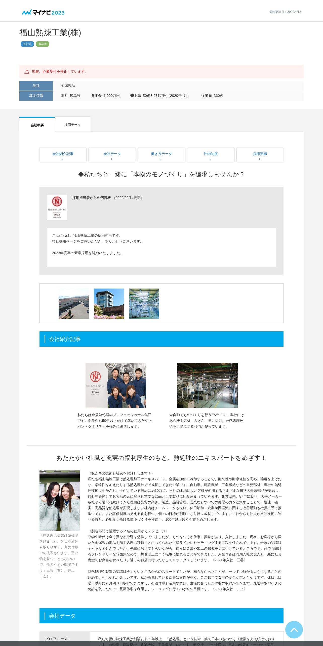Click the FA line factory photo
The height and width of the screenshot is (646, 323).
tap(208, 385)
